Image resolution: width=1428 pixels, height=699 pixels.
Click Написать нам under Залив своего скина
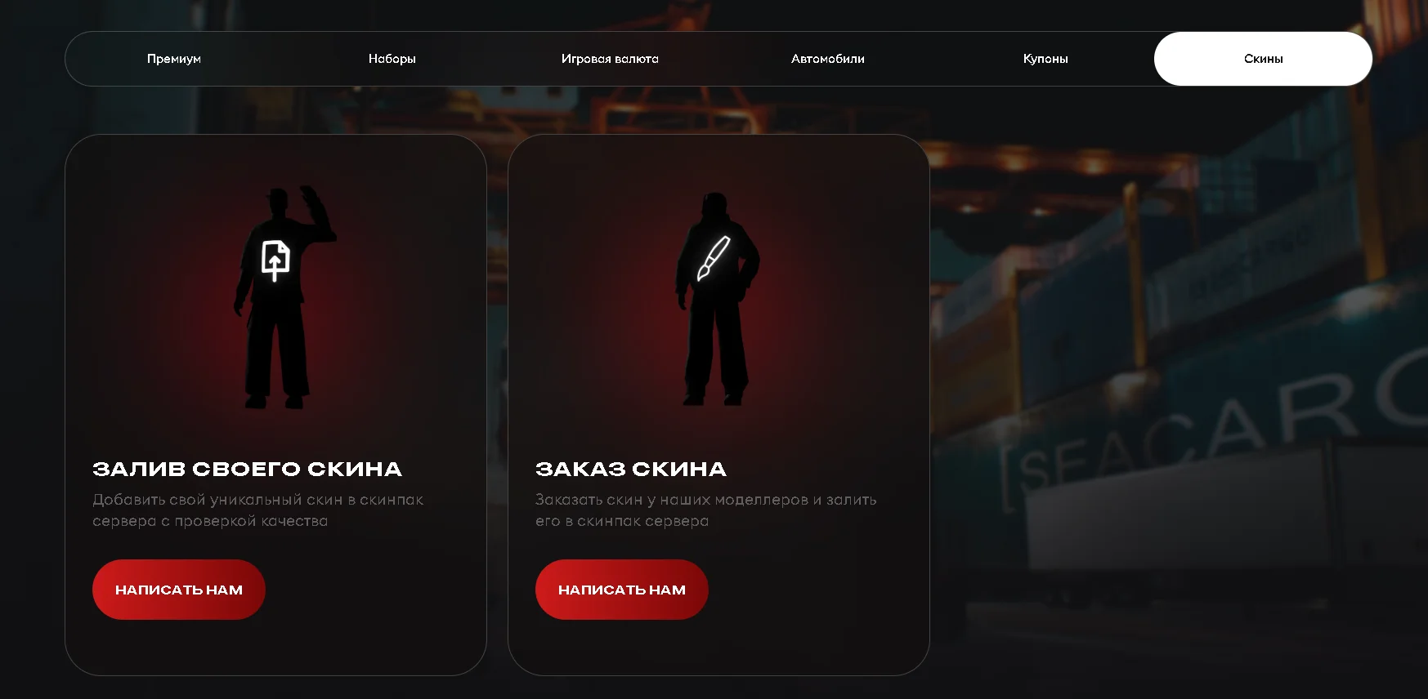pyautogui.click(x=179, y=590)
